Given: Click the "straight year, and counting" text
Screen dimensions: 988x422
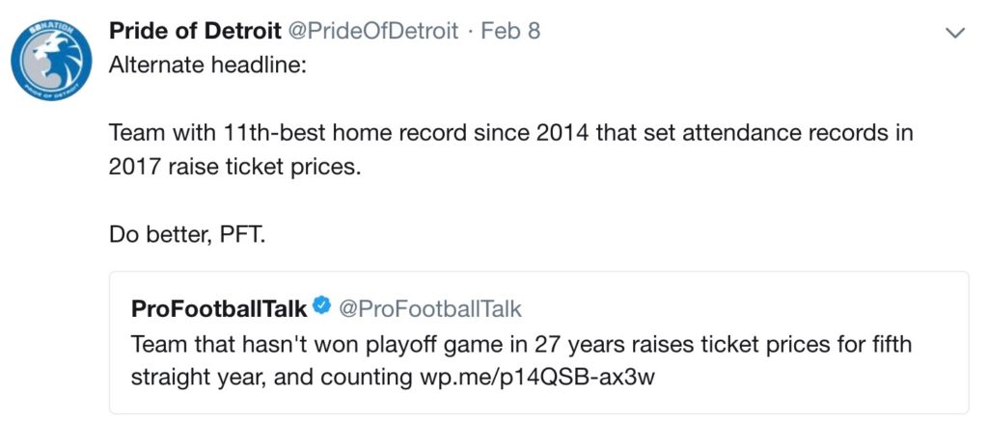Looking at the screenshot, I should [271, 377].
